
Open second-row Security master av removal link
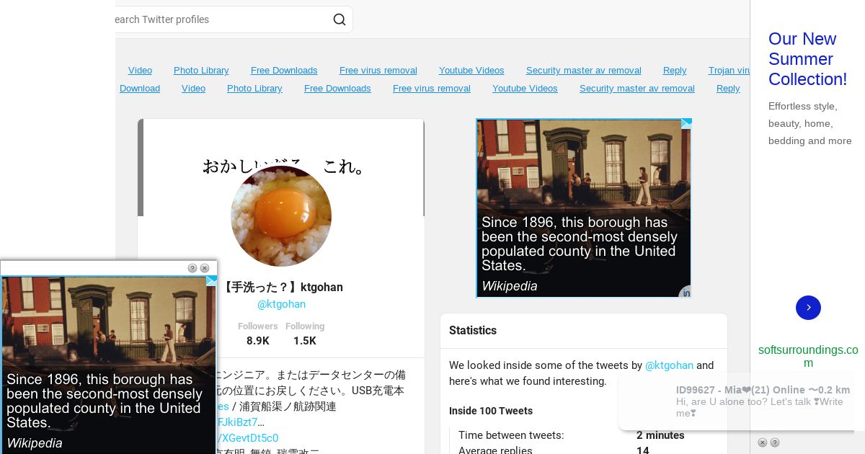click(x=637, y=89)
